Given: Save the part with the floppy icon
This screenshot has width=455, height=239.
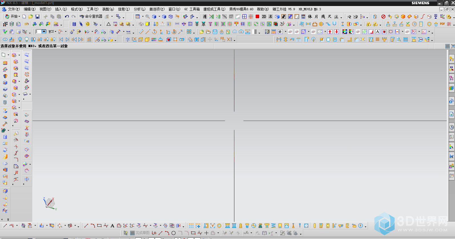Looking at the screenshot, I should click(x=37, y=17).
